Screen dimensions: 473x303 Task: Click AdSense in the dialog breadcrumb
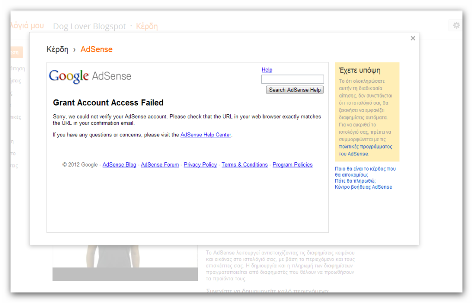click(x=96, y=49)
